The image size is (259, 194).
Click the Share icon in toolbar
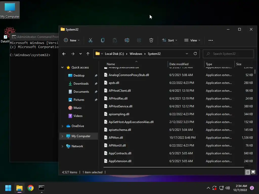coord(139,40)
